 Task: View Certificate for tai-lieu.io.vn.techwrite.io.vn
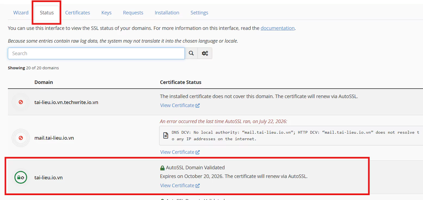180,105
